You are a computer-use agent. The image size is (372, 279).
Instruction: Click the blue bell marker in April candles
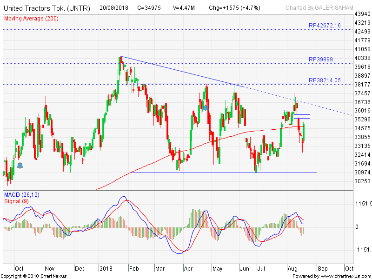205,107
